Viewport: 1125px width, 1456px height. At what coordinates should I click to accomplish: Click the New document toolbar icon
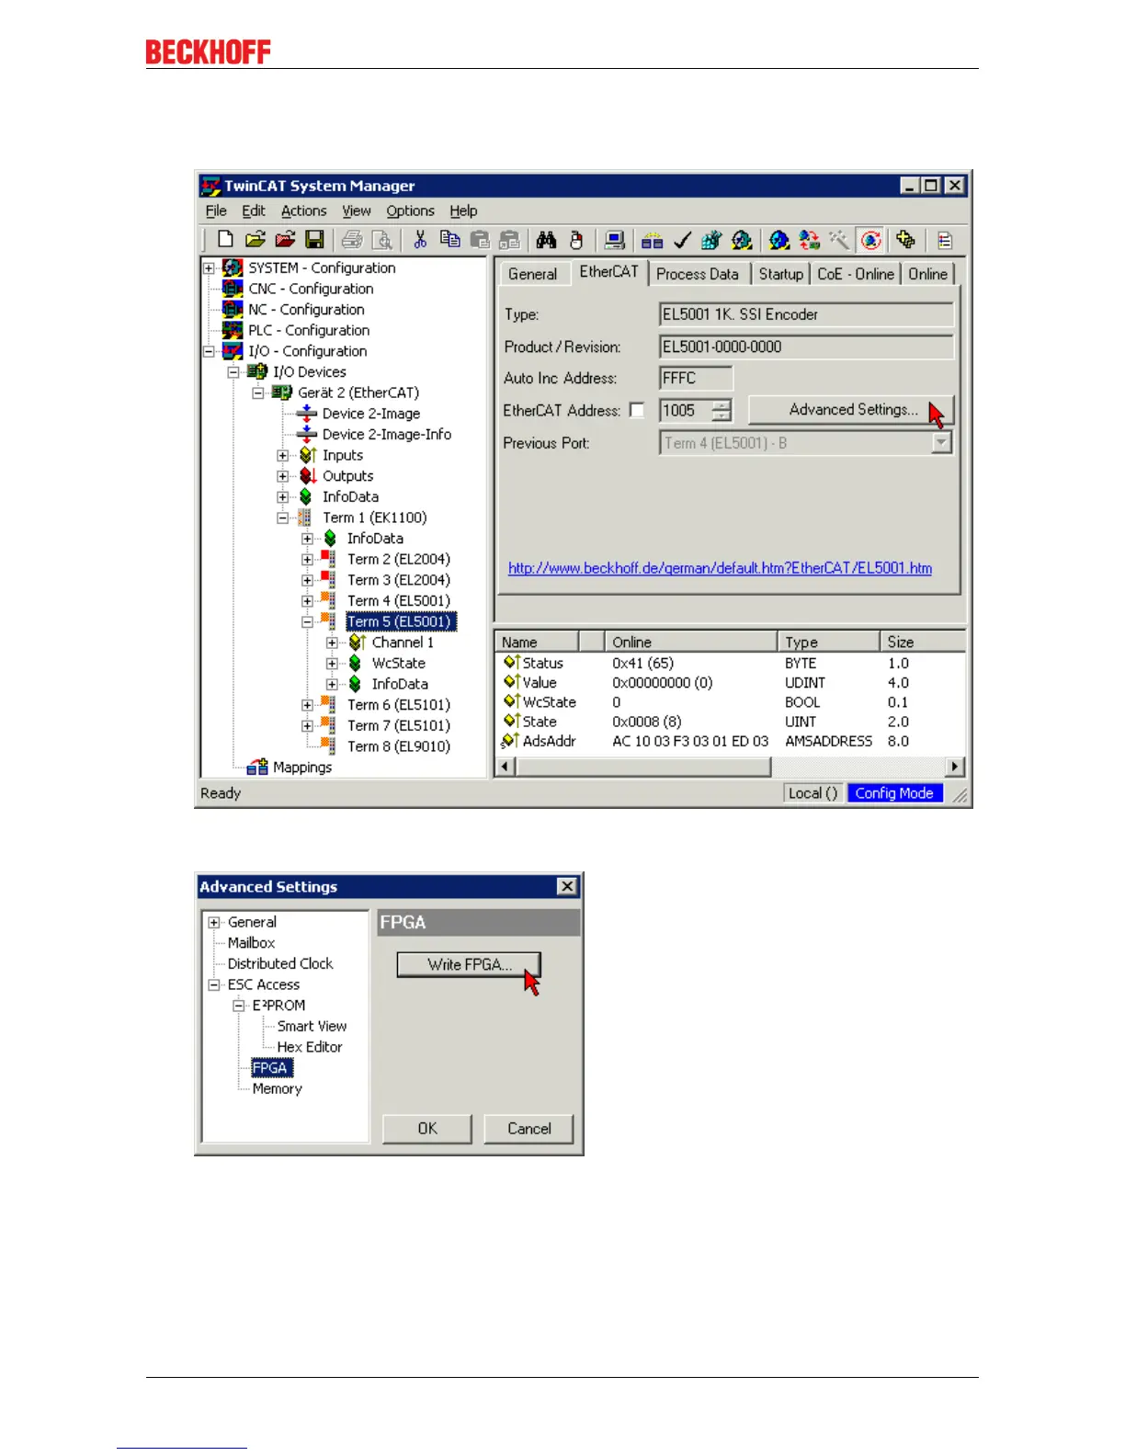tap(225, 240)
